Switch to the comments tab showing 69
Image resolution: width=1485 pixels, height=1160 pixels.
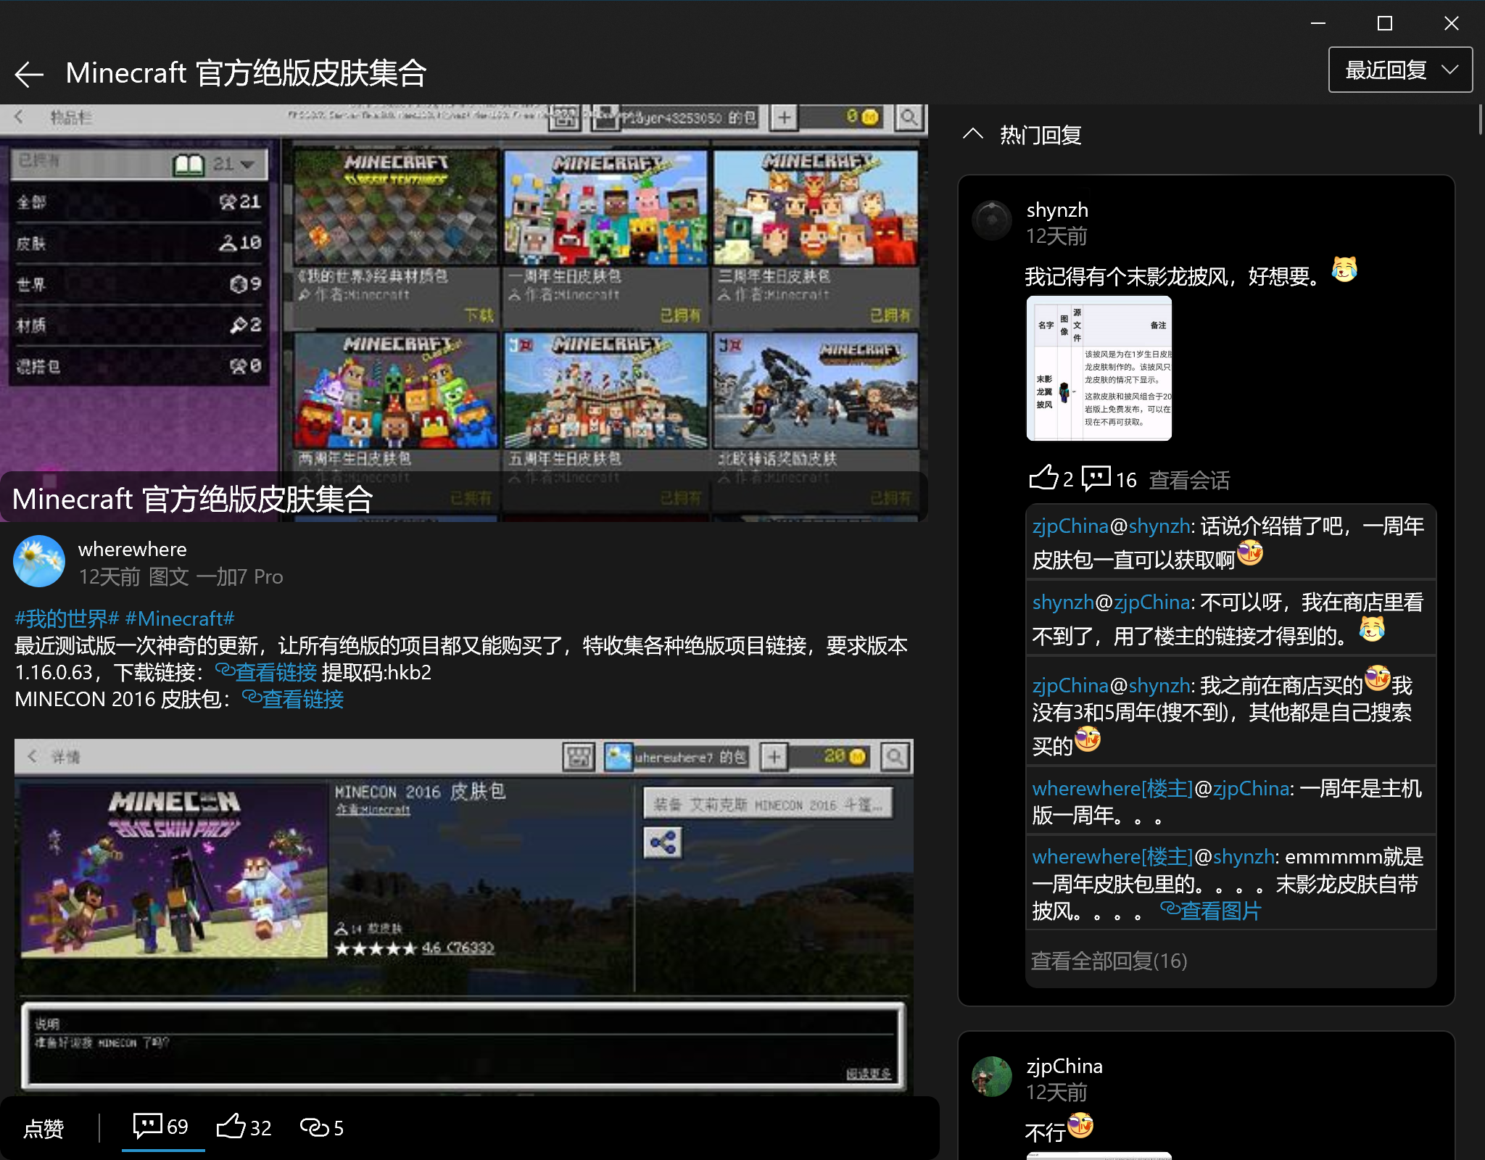pos(161,1127)
